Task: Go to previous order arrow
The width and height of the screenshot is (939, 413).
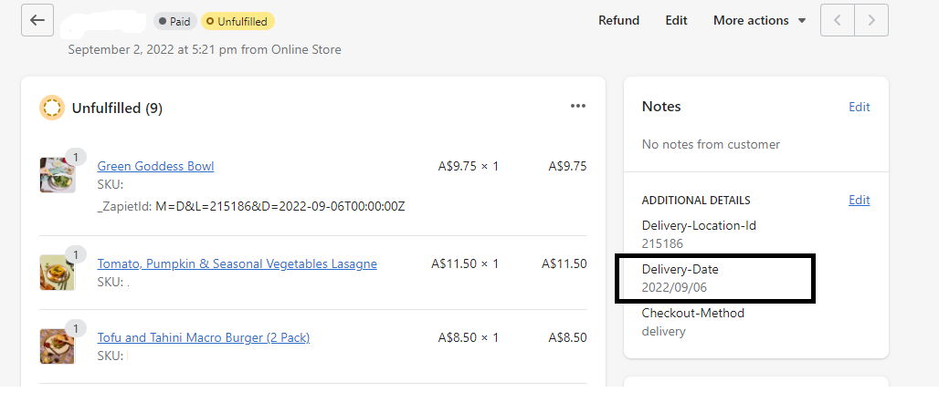Action: click(838, 20)
